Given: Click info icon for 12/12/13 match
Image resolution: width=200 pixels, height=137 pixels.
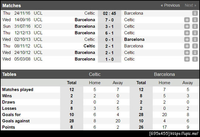Looking at the screenshot, I should pos(195,33).
